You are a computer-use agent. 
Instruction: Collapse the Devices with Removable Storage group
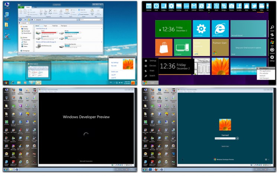point(102,42)
